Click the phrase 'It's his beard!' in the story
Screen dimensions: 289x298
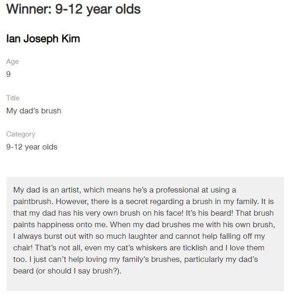coord(209,213)
